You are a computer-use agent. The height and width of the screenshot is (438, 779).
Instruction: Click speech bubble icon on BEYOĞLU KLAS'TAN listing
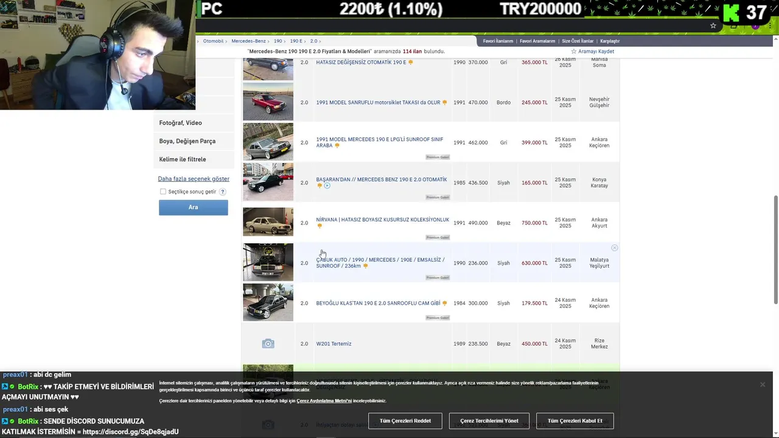tap(445, 303)
